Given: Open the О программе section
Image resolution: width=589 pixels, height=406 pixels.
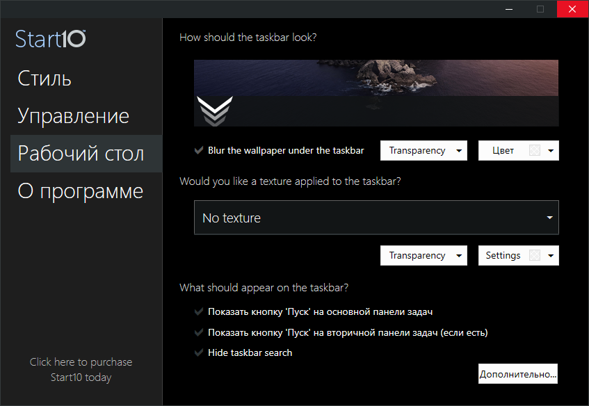Looking at the screenshot, I should point(81,191).
